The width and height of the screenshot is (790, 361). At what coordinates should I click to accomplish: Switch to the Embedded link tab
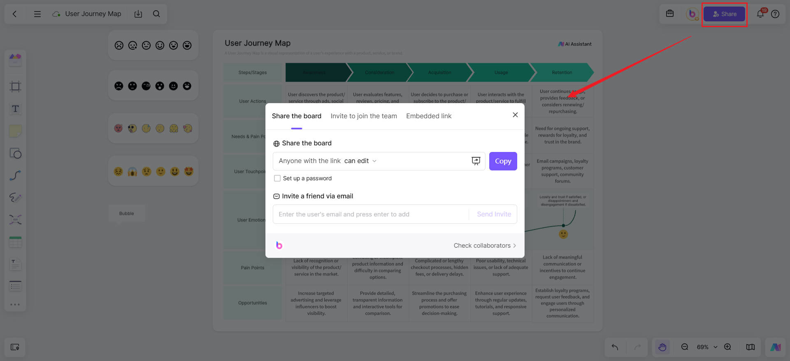click(x=429, y=116)
